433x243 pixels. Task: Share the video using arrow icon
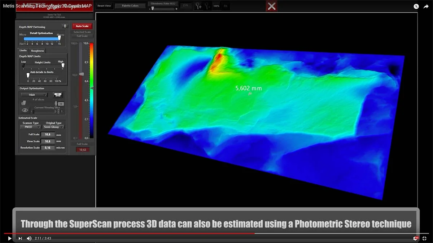(x=426, y=6)
